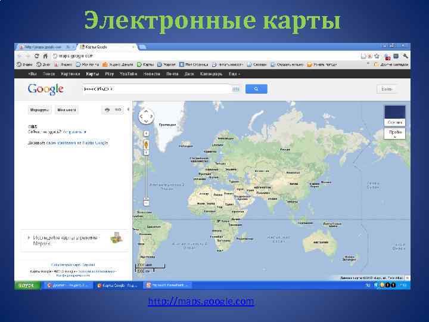
Task: Click the orange Pegman Street View icon
Action: point(146,144)
